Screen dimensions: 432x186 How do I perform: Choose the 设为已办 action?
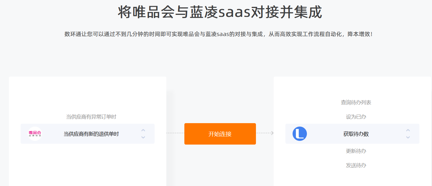(x=356, y=117)
